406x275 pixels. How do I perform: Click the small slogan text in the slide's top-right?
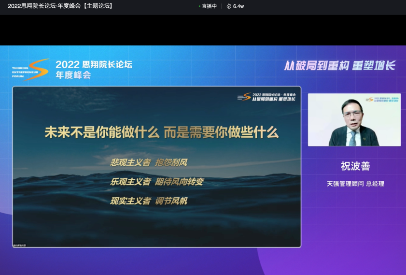(x=274, y=99)
